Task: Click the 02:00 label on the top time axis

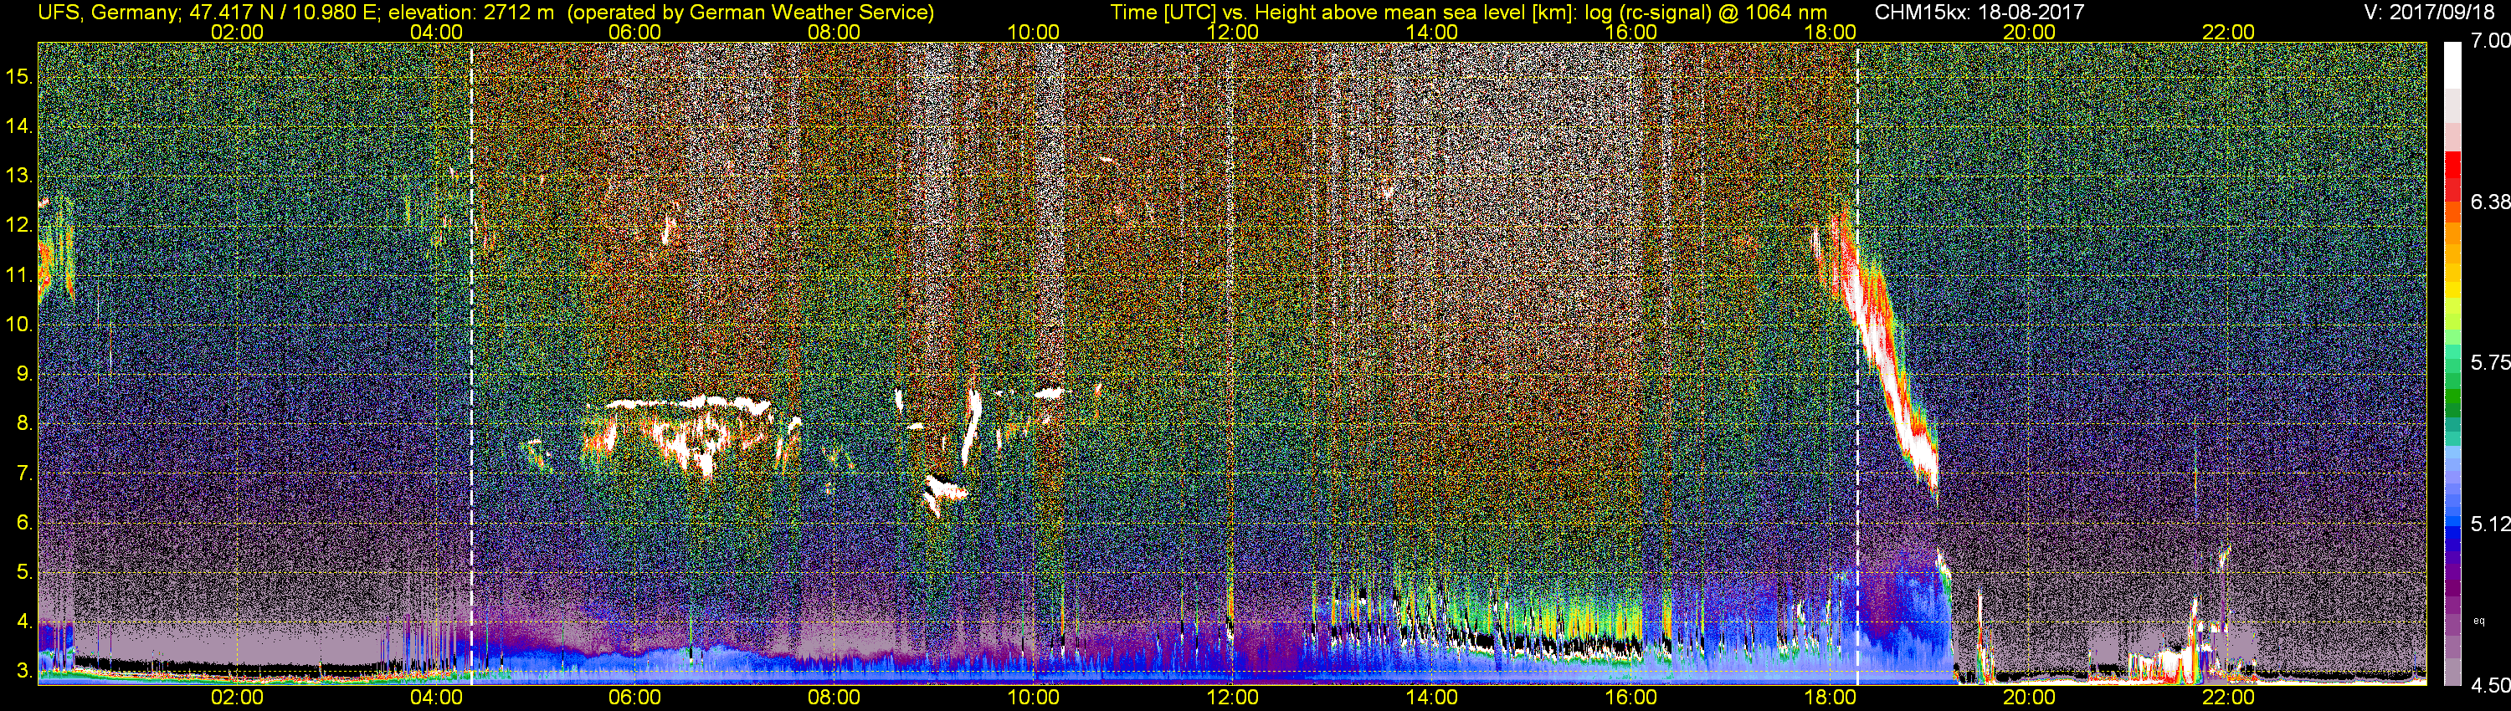Action: pos(237,32)
